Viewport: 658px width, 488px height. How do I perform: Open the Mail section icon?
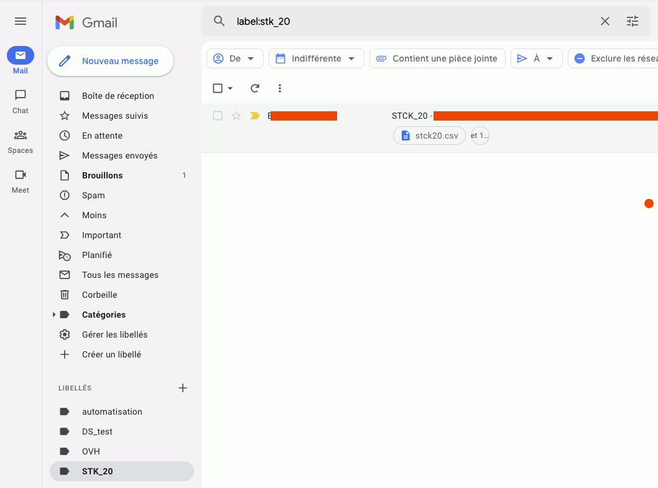(x=20, y=55)
